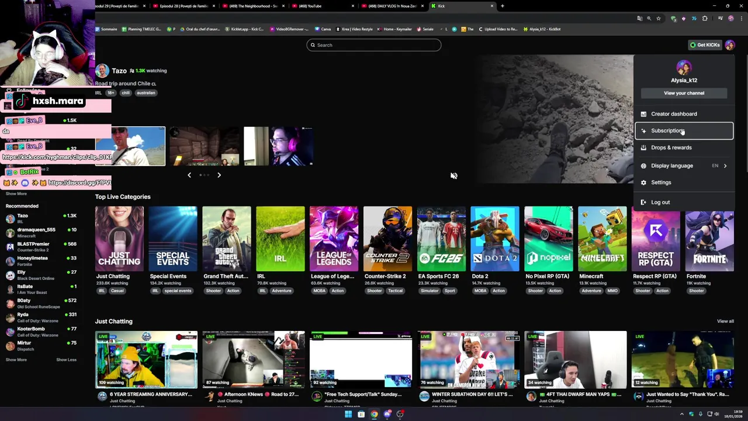Open Elly in the Recommended list
Screen dimensions: 748x421
41,275
